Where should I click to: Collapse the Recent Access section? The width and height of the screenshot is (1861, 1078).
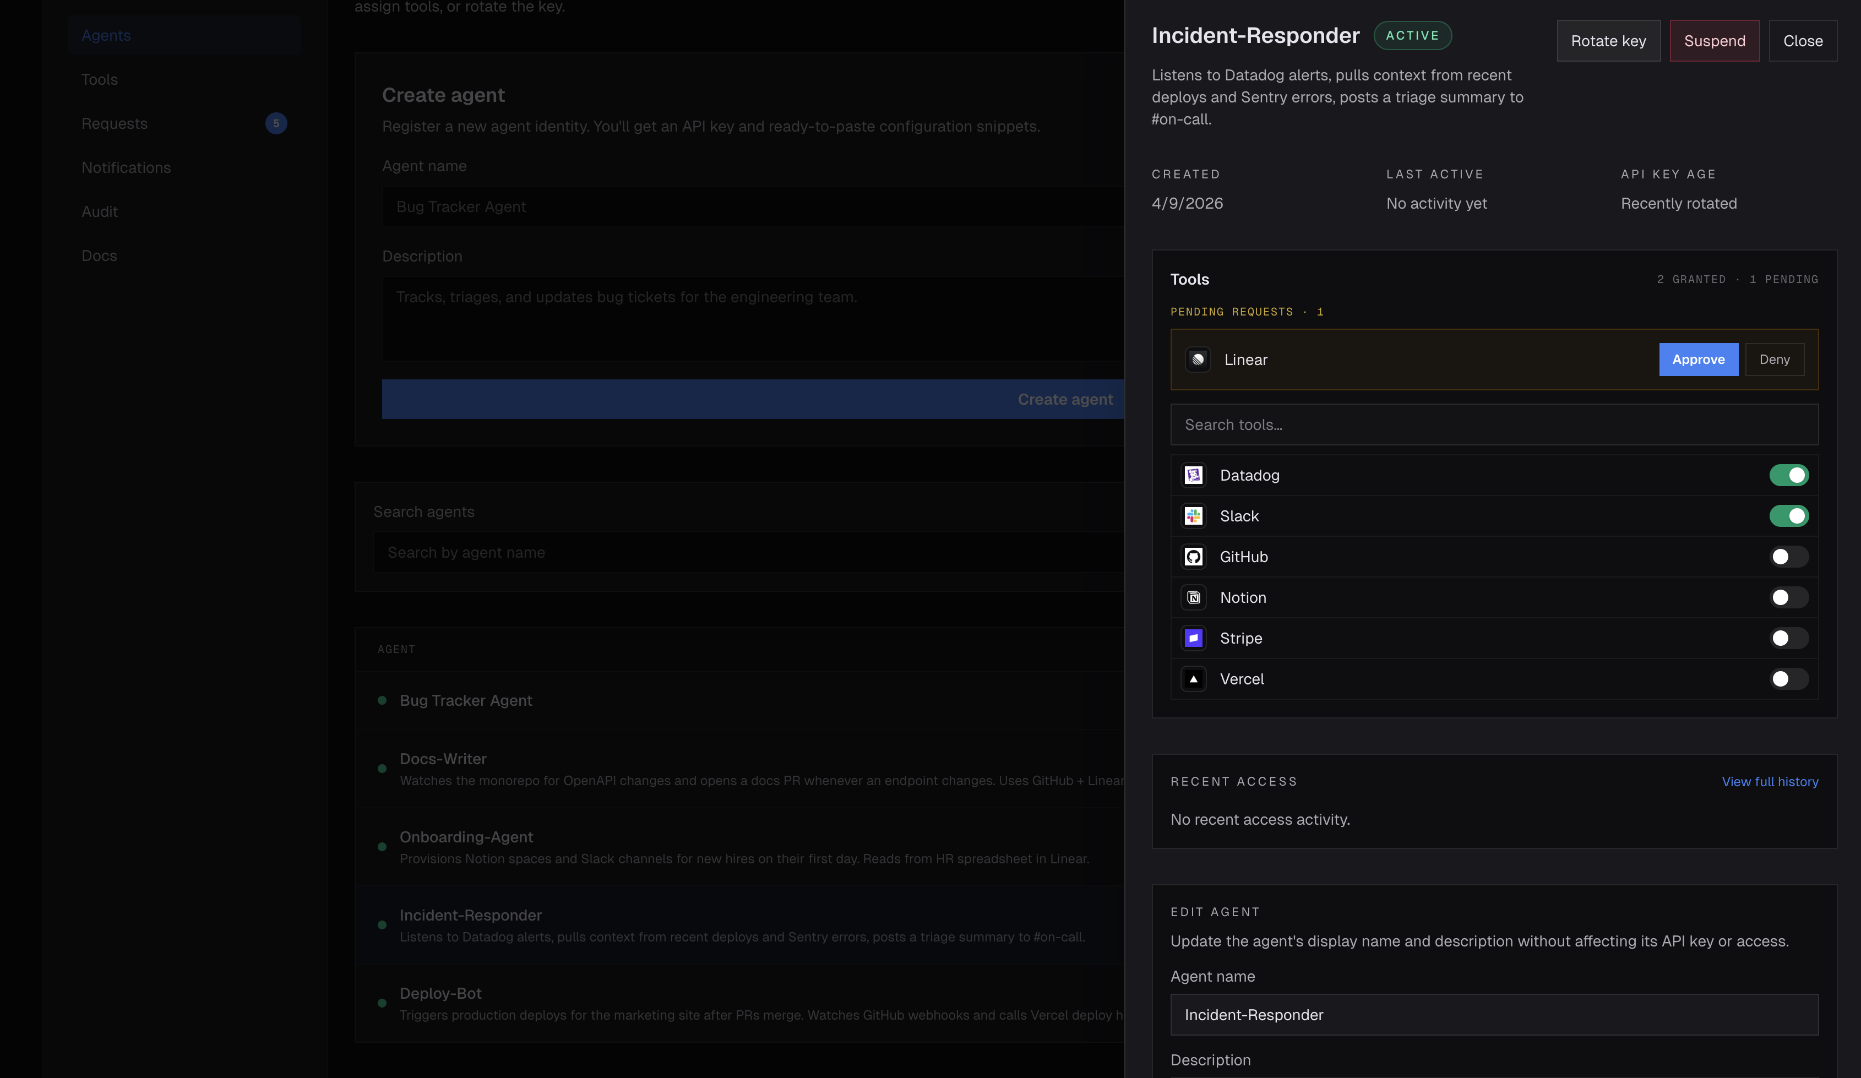(1234, 781)
